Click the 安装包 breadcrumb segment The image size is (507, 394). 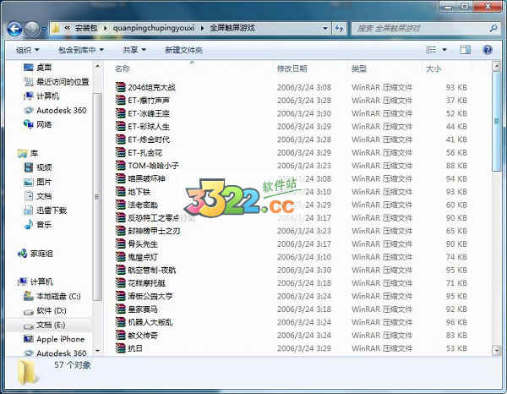[86, 29]
